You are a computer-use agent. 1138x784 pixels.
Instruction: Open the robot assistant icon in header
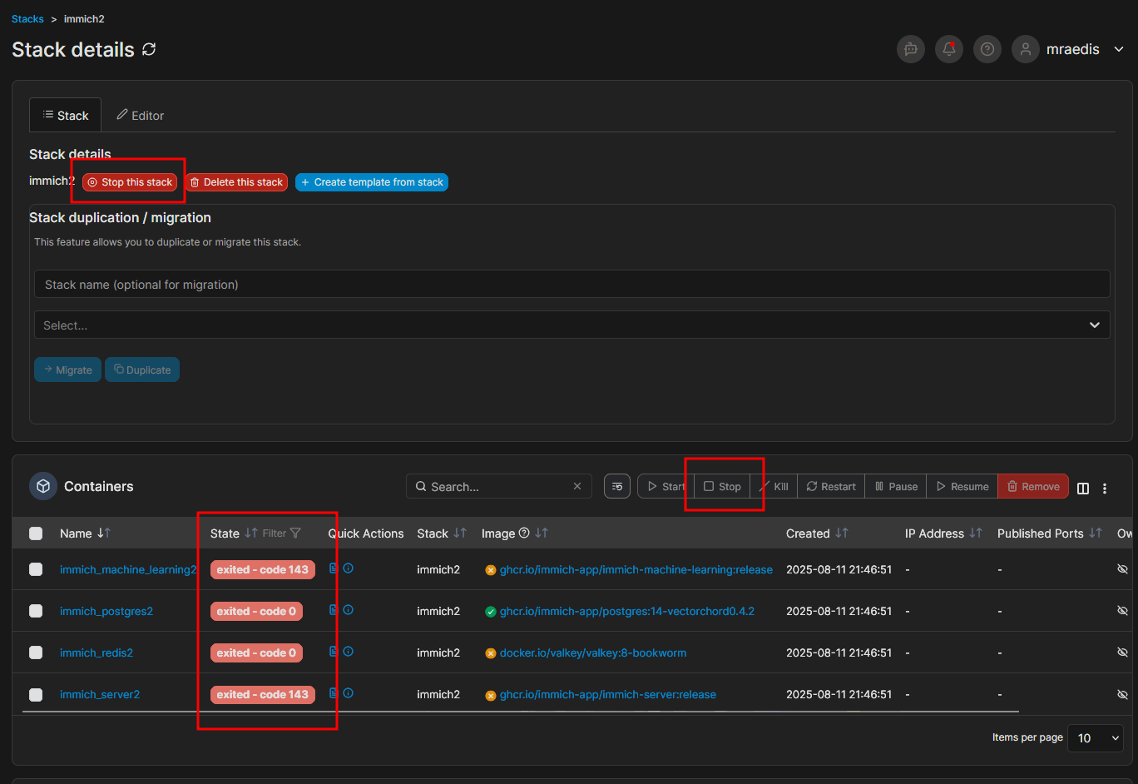(911, 49)
